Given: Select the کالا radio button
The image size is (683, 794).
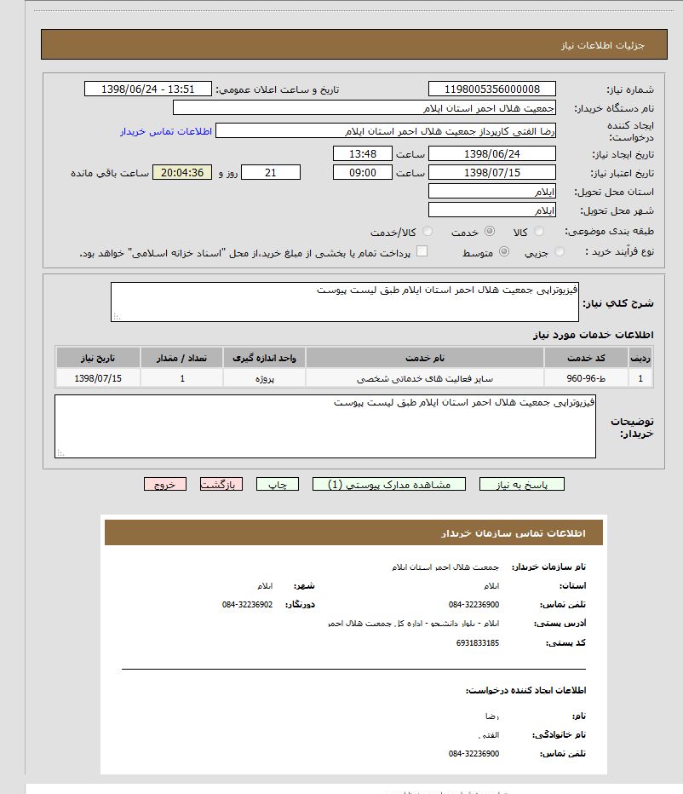Looking at the screenshot, I should point(539,232).
